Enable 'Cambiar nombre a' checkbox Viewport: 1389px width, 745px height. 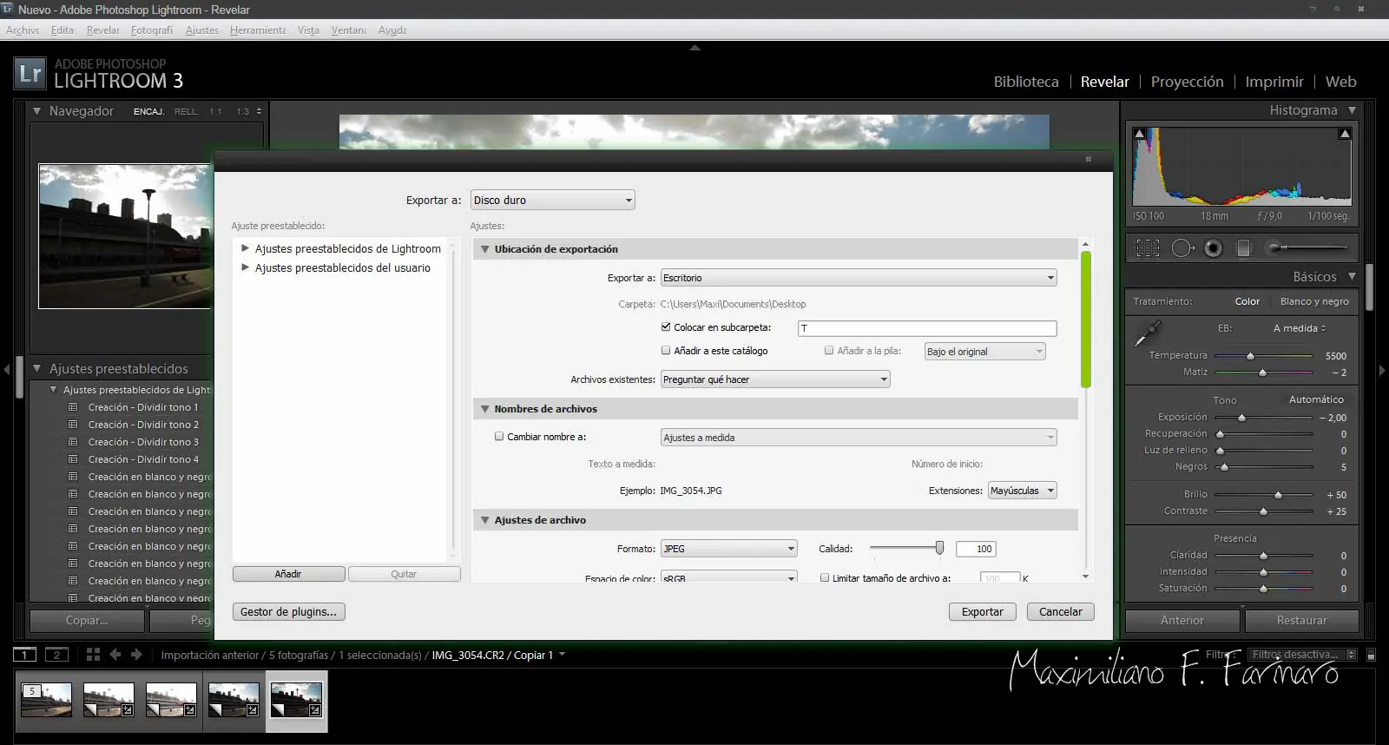click(x=499, y=437)
